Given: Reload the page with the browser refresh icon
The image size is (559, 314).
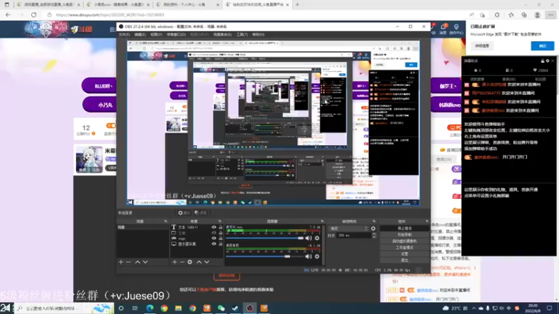Looking at the screenshot, I should 34,15.
